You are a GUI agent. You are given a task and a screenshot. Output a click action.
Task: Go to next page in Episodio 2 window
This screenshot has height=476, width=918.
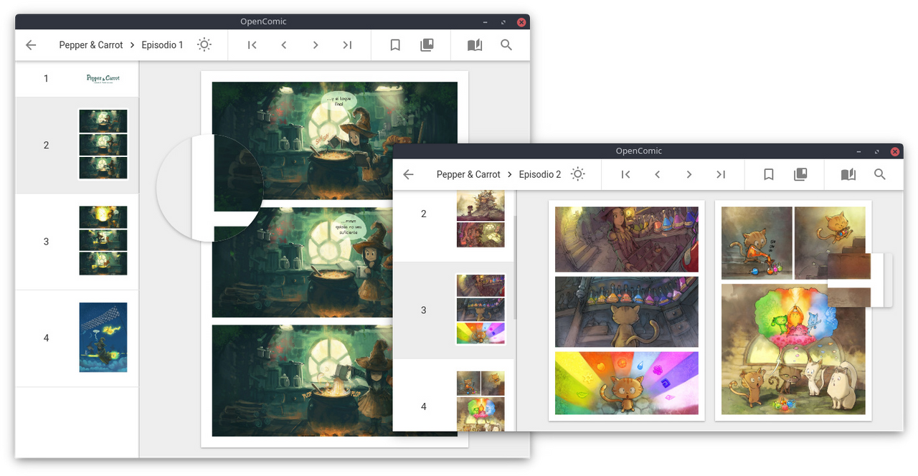coord(689,174)
